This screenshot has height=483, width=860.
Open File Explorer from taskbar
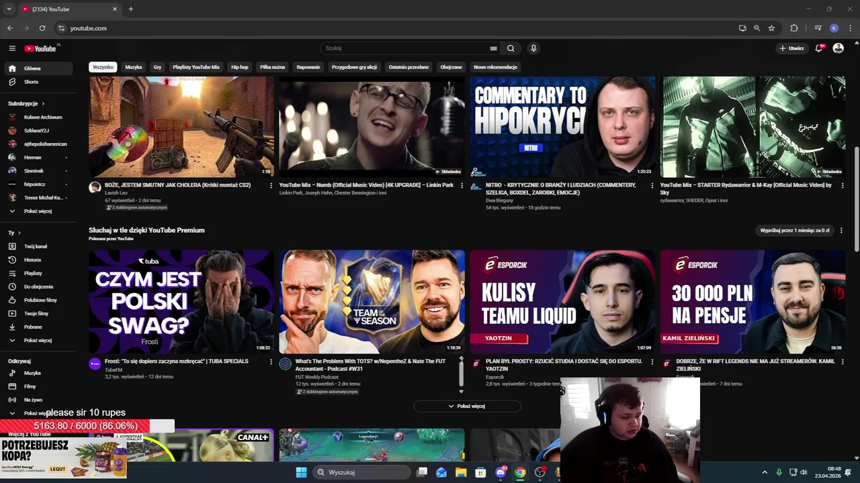461,472
